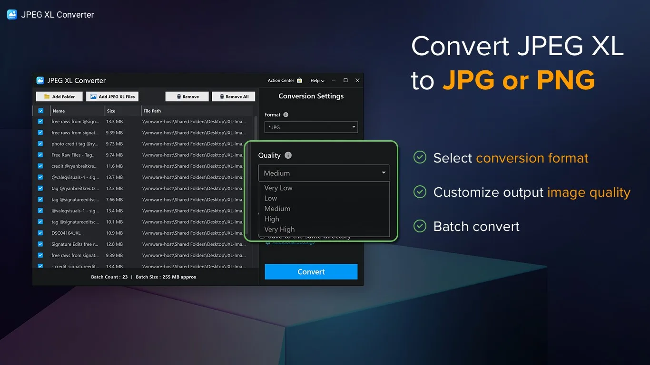The image size is (650, 365).
Task: Close the JPEG XL Converter window
Action: [x=357, y=80]
